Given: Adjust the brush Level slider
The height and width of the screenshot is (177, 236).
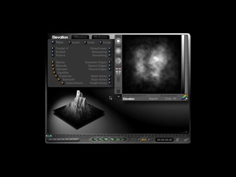Looking at the screenshot, I should (x=118, y=76).
